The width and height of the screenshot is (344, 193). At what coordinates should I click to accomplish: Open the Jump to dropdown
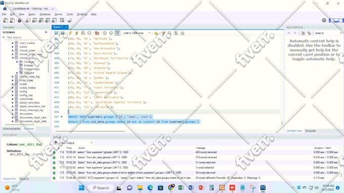coord(328,33)
